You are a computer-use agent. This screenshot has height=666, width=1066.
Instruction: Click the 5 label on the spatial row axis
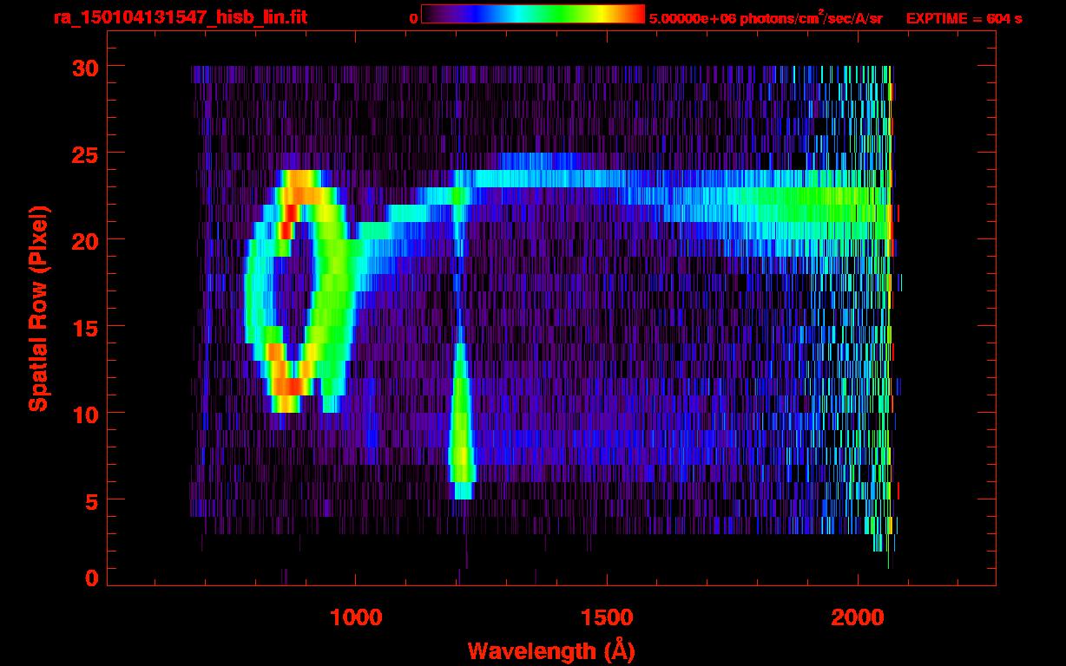tap(92, 500)
